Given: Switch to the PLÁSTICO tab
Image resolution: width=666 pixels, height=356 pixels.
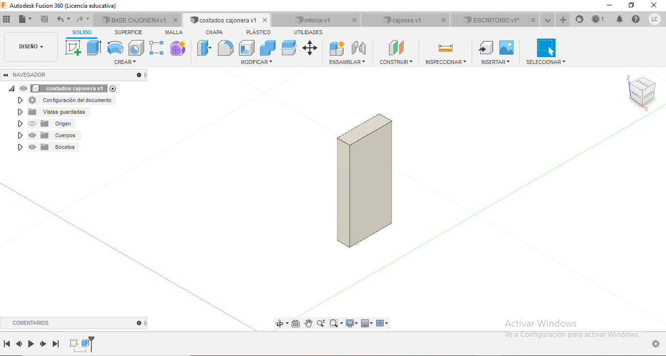Looking at the screenshot, I should [258, 32].
